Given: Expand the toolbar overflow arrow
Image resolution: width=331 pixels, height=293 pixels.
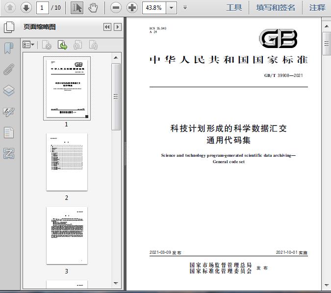Looking at the screenshot, I should tap(185, 8).
